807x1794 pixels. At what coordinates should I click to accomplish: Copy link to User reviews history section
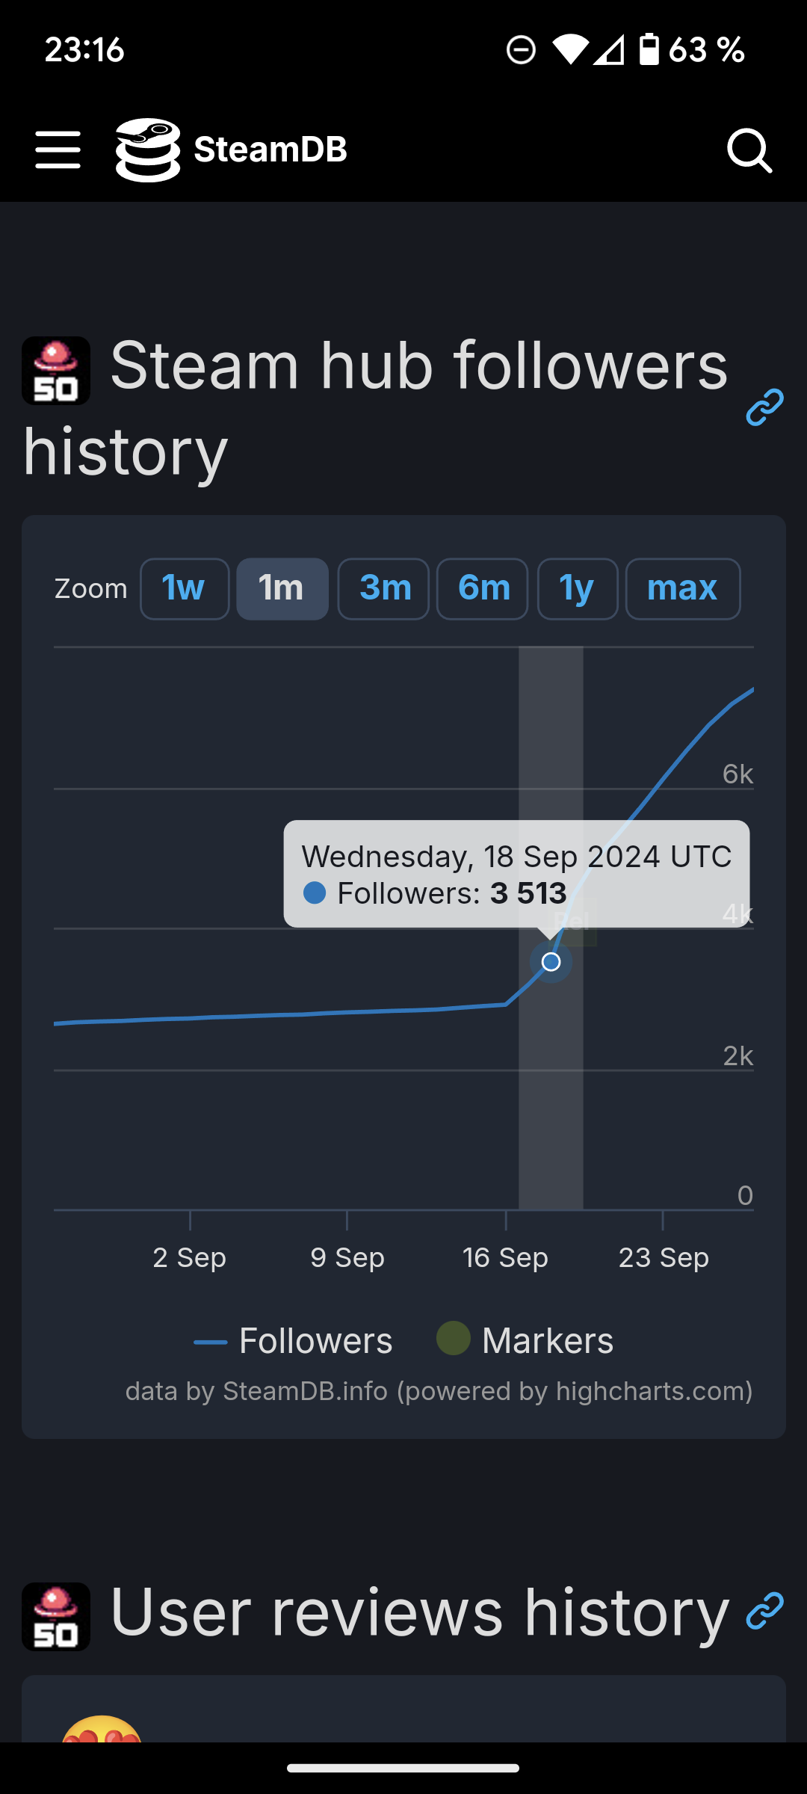[764, 1611]
